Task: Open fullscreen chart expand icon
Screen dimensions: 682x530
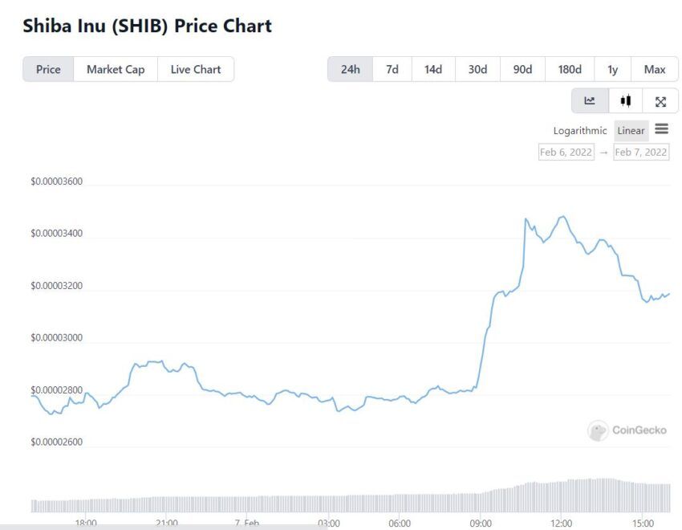Action: [660, 101]
